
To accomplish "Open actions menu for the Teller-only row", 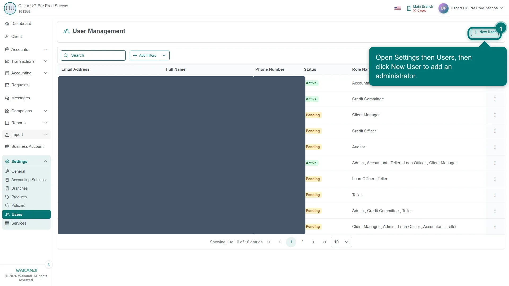I will [495, 195].
